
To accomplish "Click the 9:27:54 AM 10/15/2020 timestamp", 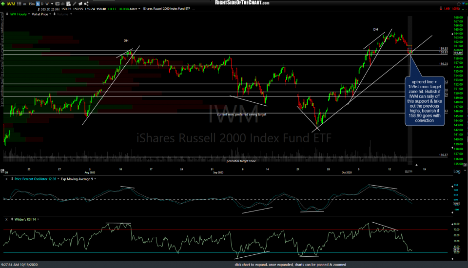I will pyautogui.click(x=19, y=265).
